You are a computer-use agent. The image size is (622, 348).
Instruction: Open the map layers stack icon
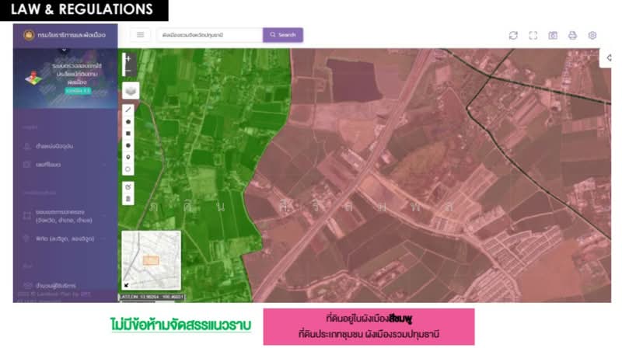click(x=129, y=90)
